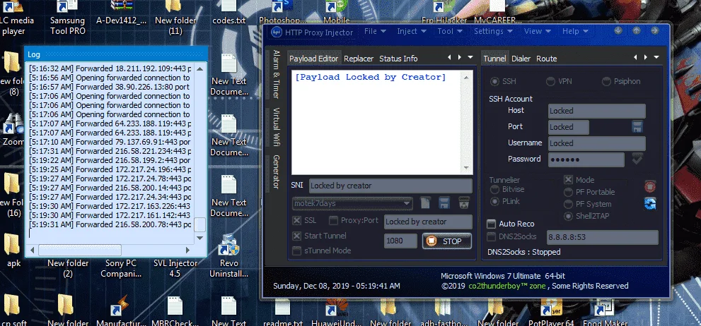Open the File menu dropdown

click(375, 31)
